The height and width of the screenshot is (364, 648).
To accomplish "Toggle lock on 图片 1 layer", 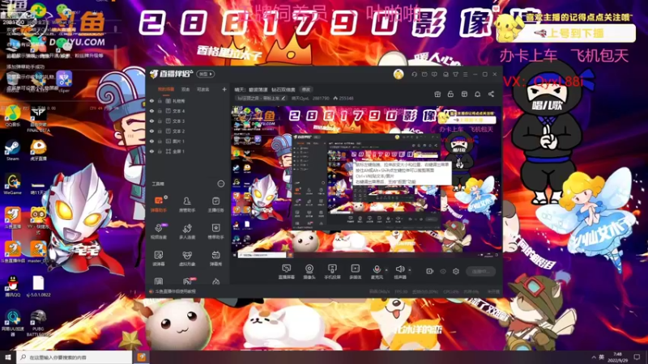I will pos(160,141).
